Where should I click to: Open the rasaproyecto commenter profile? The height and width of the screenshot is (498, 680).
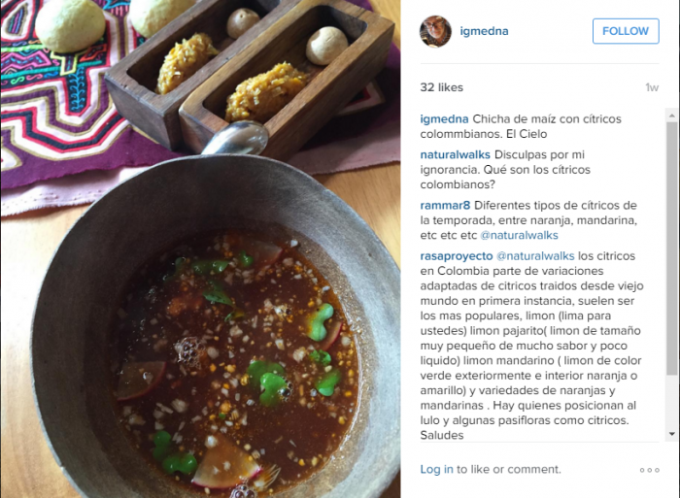457,256
